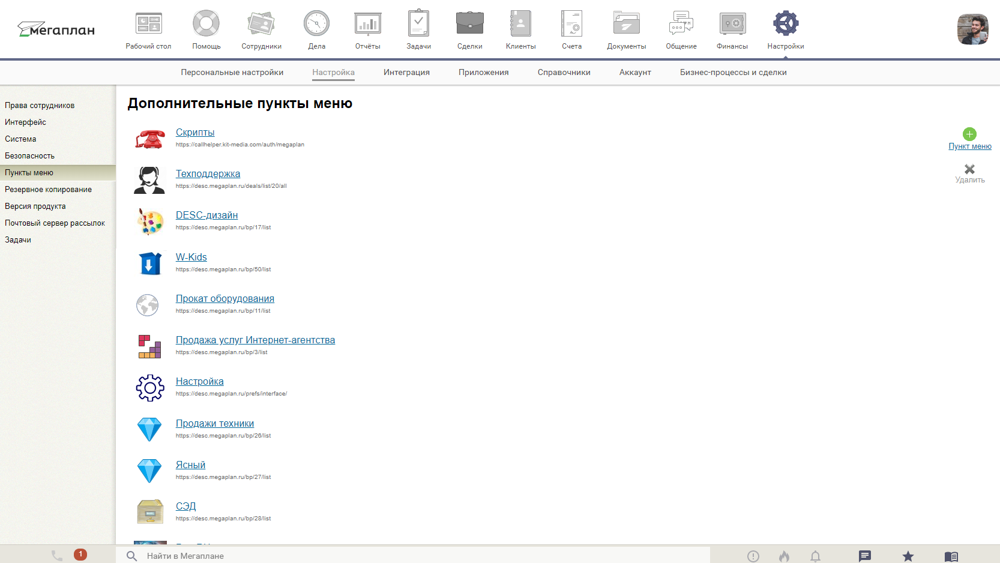Select Почтовый сервер рассылок in sidebar
Image resolution: width=1000 pixels, height=563 pixels.
pyautogui.click(x=58, y=223)
